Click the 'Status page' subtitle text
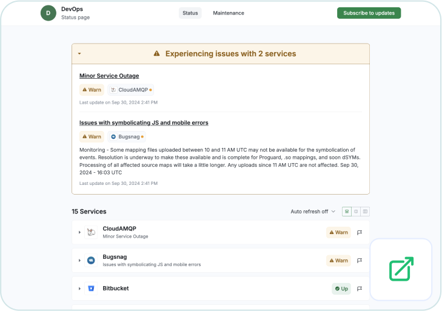 pyautogui.click(x=76, y=17)
